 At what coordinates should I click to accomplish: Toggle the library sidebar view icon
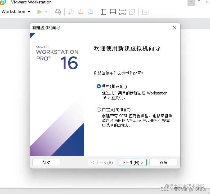click(103, 12)
